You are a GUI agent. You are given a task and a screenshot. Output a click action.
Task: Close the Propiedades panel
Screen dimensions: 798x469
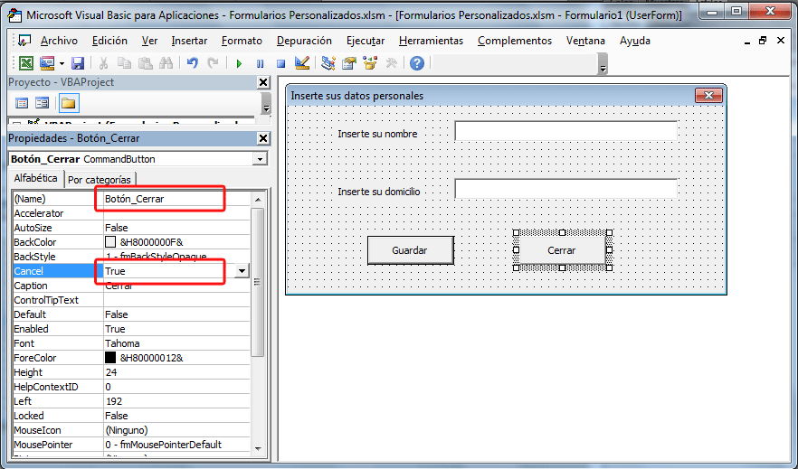point(263,138)
